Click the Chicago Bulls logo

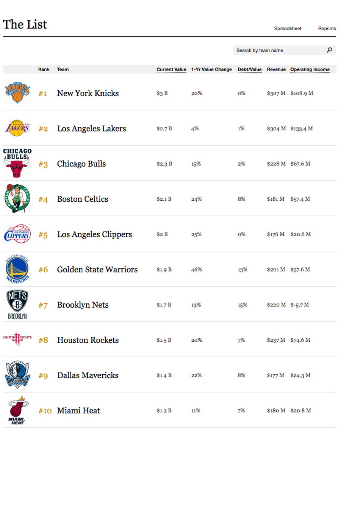(17, 163)
